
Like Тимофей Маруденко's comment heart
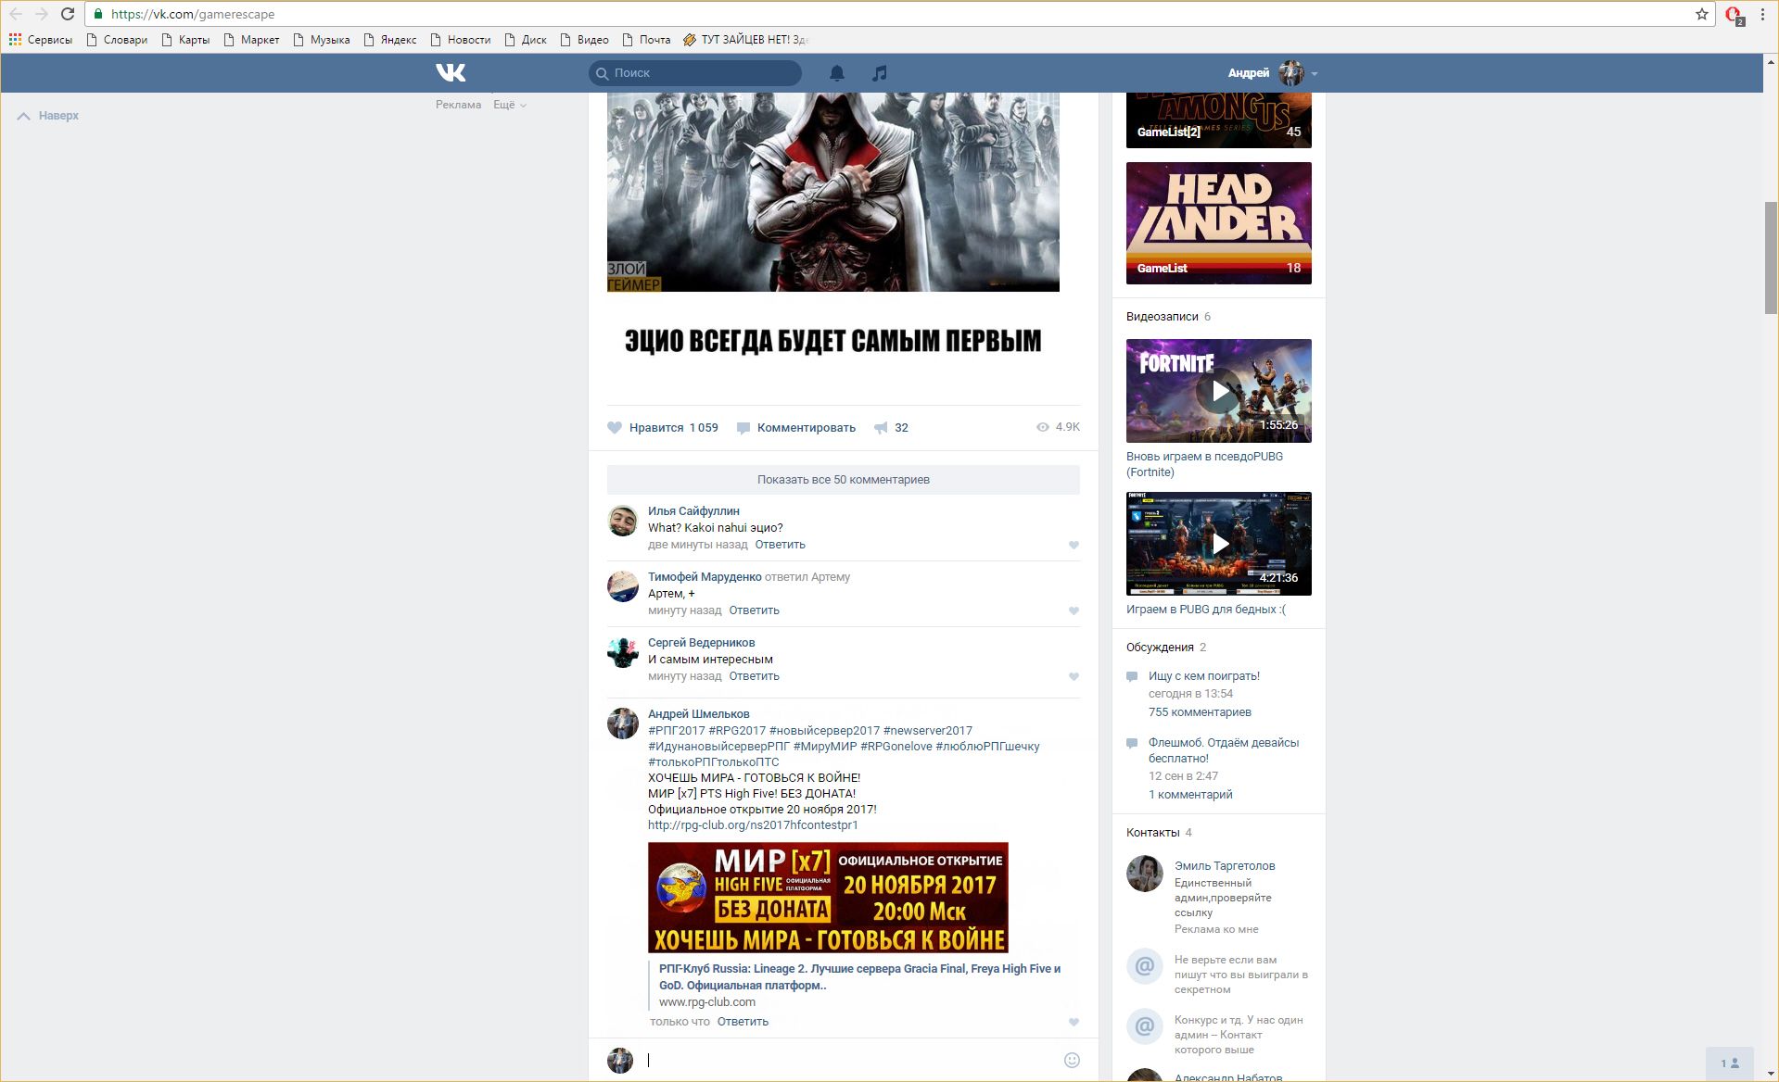[1074, 610]
